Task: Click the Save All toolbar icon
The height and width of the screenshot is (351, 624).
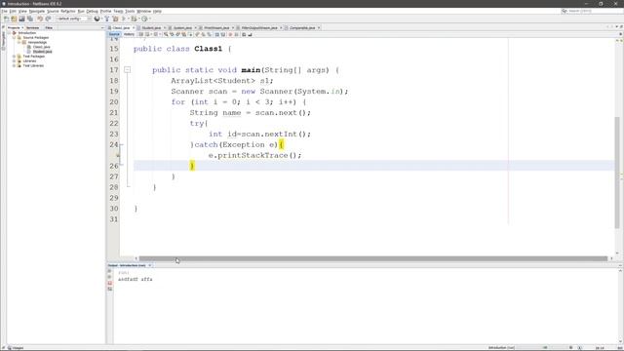Action: [x=30, y=19]
